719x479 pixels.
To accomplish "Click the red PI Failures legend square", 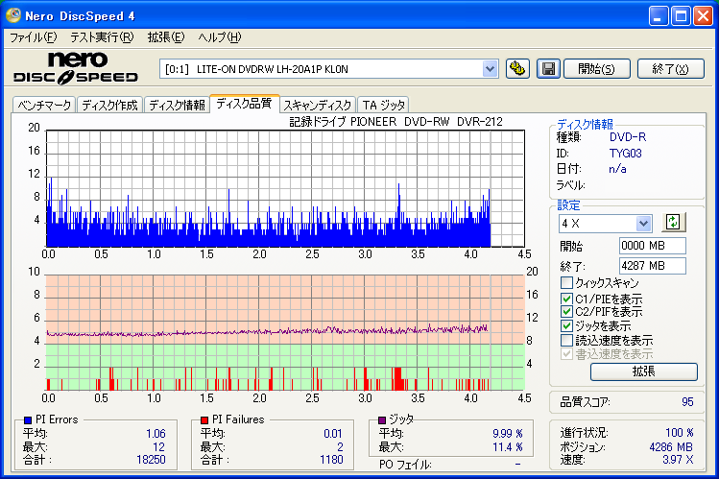I will pos(204,419).
